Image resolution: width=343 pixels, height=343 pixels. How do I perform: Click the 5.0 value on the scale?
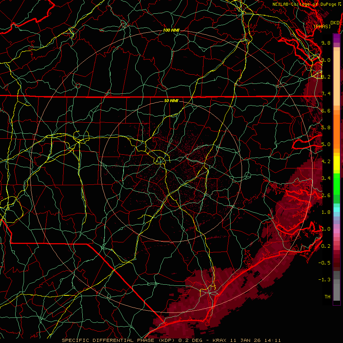click(326, 144)
